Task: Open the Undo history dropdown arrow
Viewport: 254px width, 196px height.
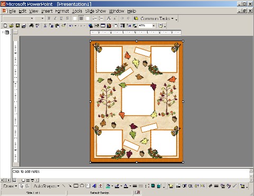Action: [75, 26]
